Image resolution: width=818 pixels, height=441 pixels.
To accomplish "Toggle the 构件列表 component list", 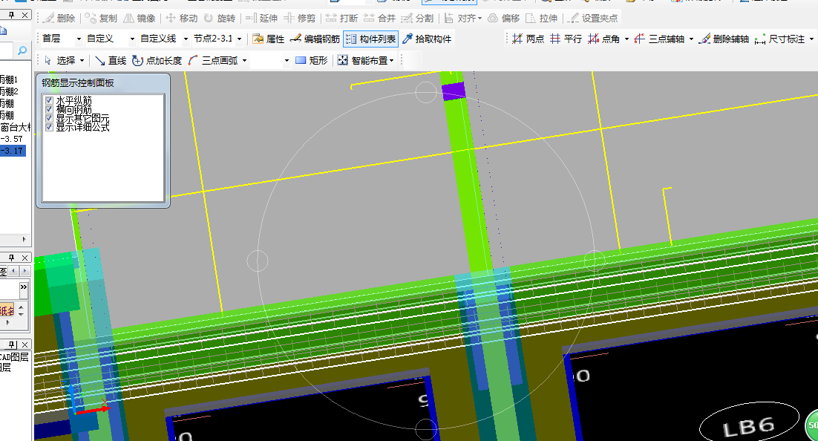I will click(x=371, y=39).
